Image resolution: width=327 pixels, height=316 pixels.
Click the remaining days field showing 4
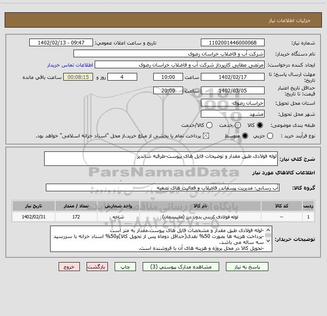(x=122, y=77)
